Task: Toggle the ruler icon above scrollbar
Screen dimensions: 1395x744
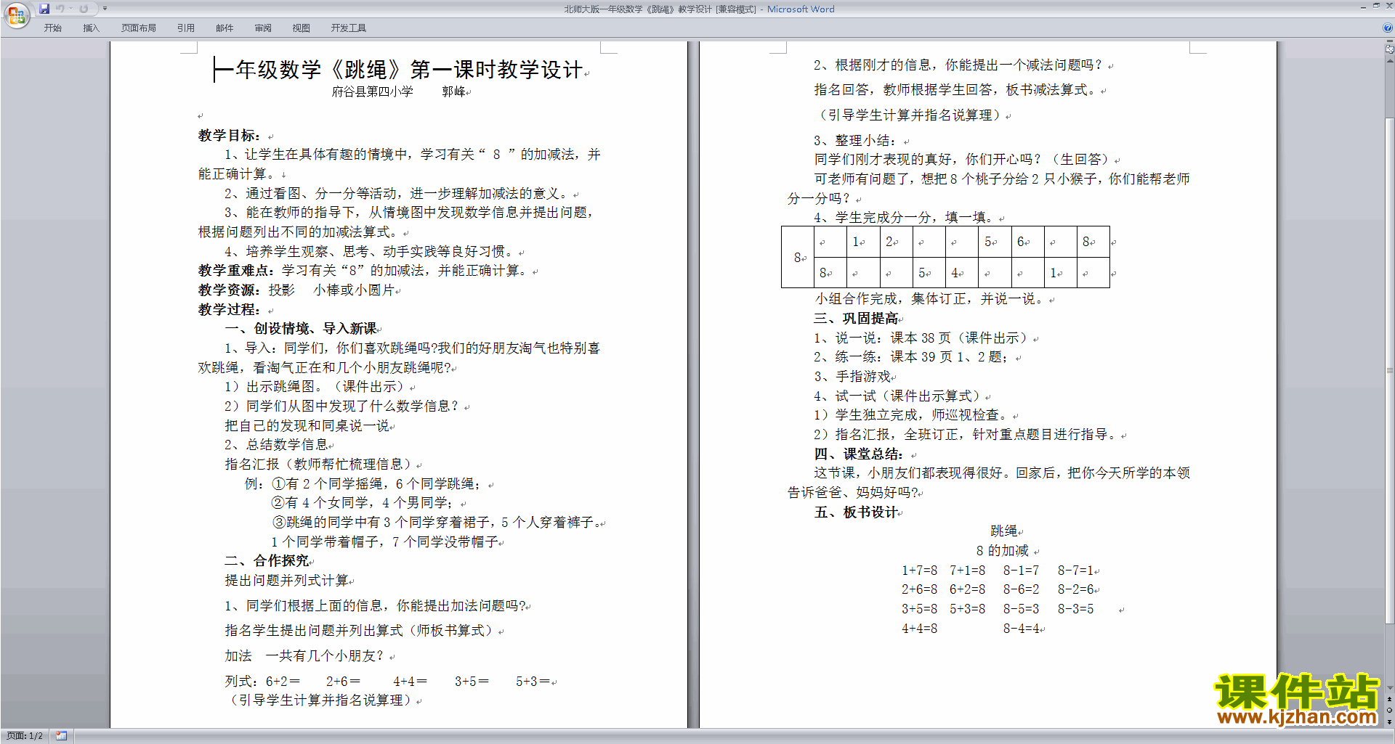Action: pyautogui.click(x=1390, y=49)
